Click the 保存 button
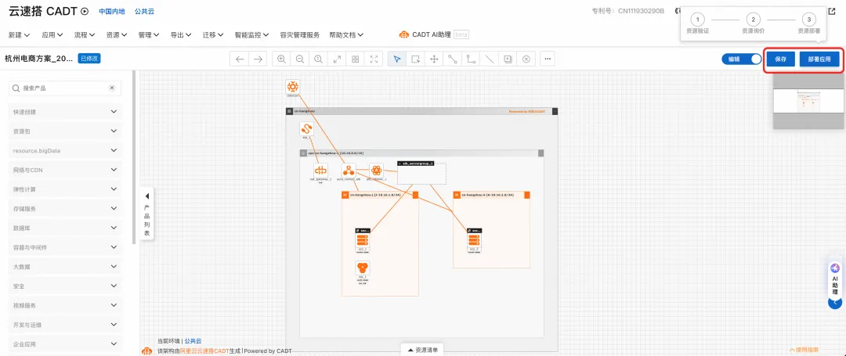The image size is (846, 356). point(781,59)
